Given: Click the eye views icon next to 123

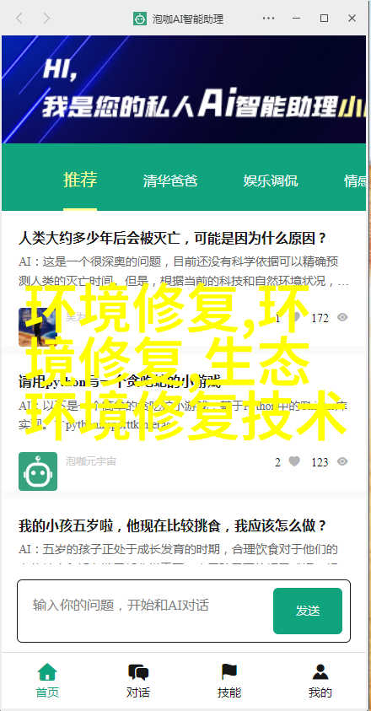Looking at the screenshot, I should (x=342, y=461).
